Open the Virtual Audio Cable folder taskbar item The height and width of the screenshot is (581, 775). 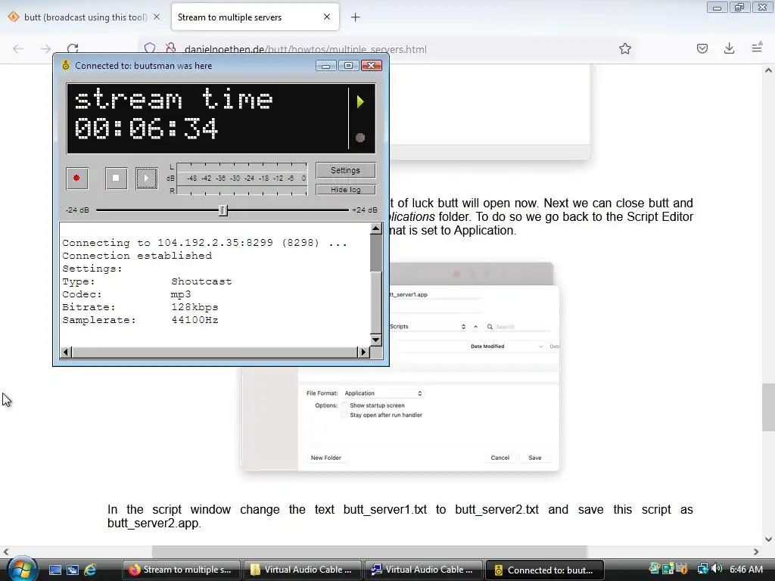point(302,570)
